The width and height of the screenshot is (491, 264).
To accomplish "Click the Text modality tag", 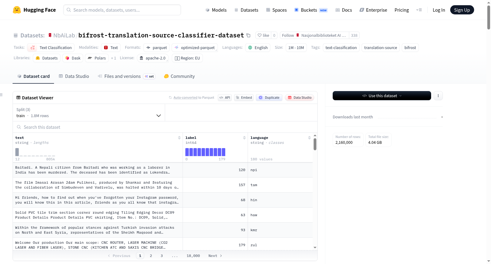I will coord(111,48).
